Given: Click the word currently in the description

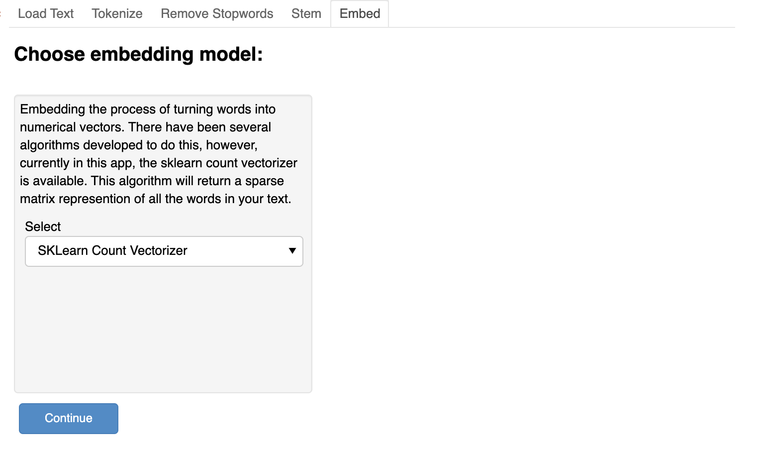Looking at the screenshot, I should tap(45, 163).
